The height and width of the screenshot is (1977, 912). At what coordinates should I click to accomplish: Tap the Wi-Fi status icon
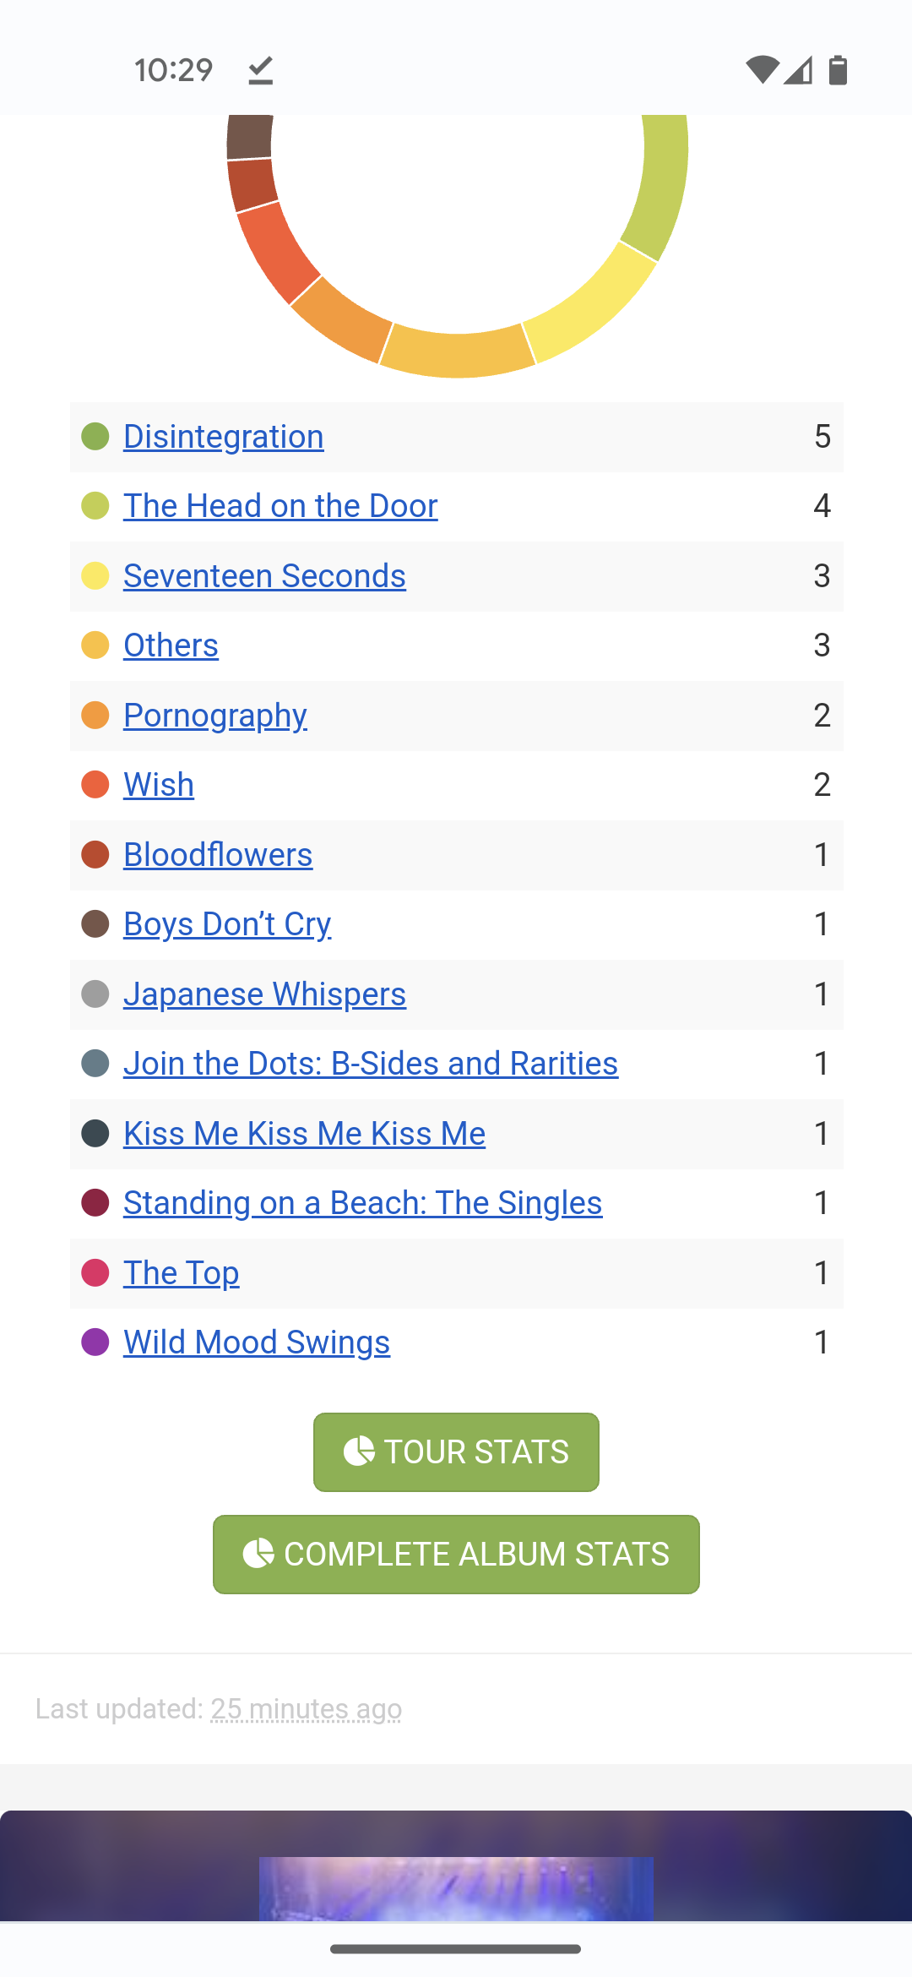[762, 70]
